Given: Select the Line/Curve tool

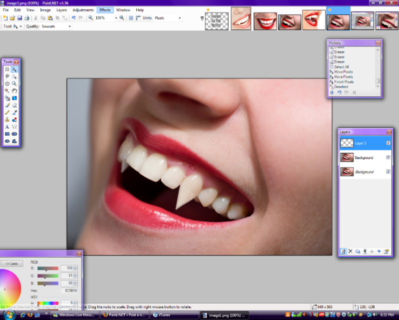Looking at the screenshot, I should click(14, 126).
